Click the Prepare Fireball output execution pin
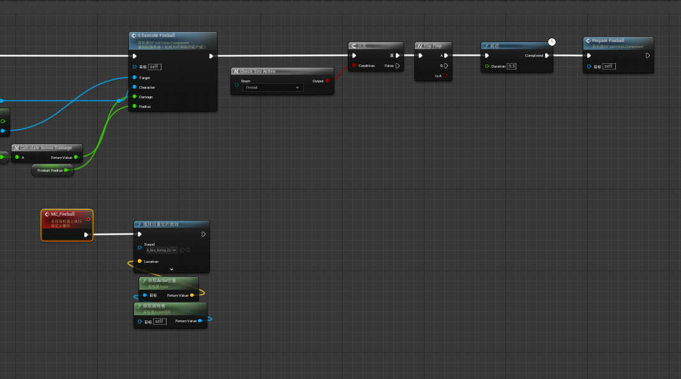681x379 pixels. (x=648, y=56)
